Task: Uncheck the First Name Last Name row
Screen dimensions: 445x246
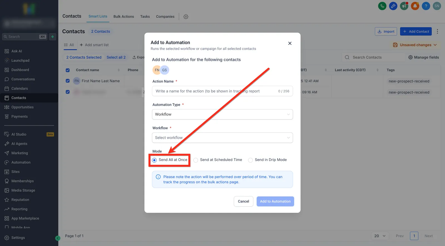Action: click(x=68, y=81)
